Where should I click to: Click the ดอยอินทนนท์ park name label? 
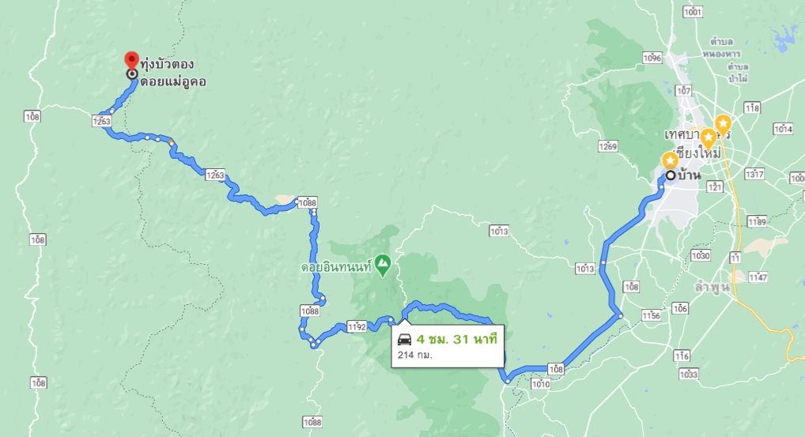[x=336, y=267]
